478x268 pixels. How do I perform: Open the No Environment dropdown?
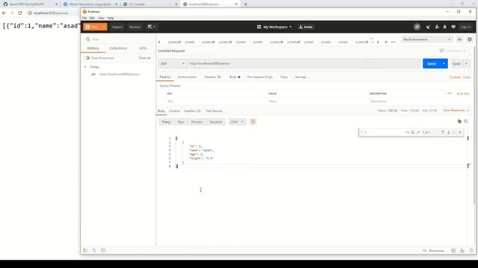click(426, 39)
